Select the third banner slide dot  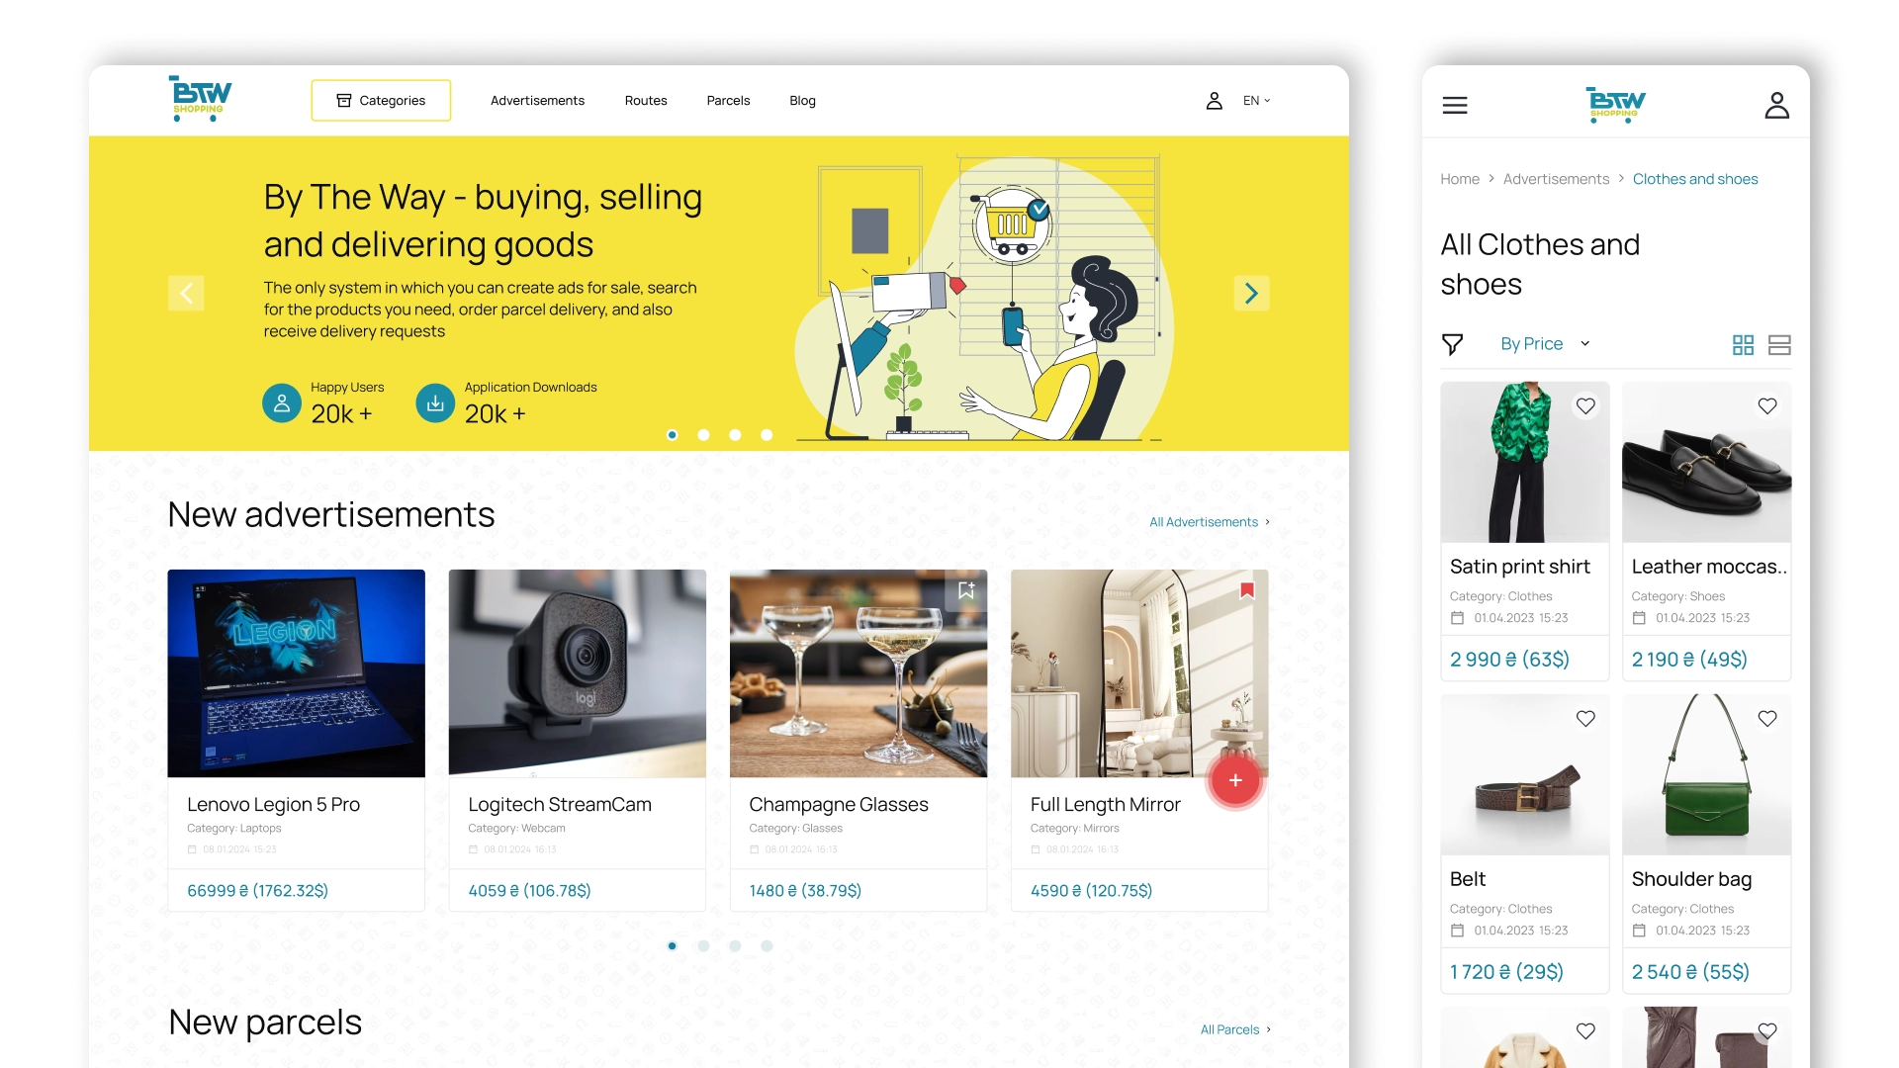click(735, 435)
